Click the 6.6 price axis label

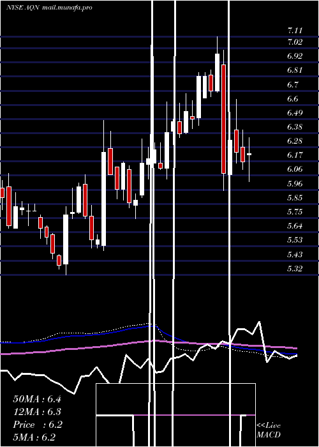pyautogui.click(x=293, y=98)
